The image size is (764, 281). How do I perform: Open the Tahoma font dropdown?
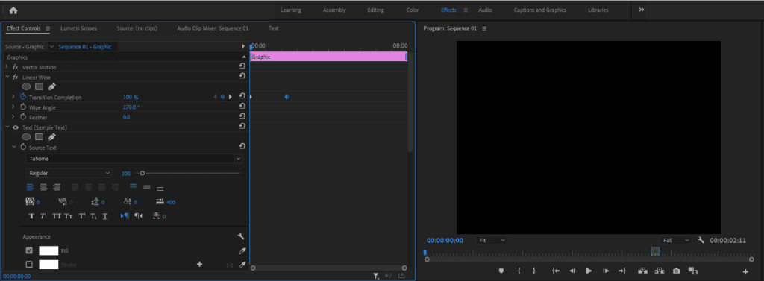click(134, 159)
